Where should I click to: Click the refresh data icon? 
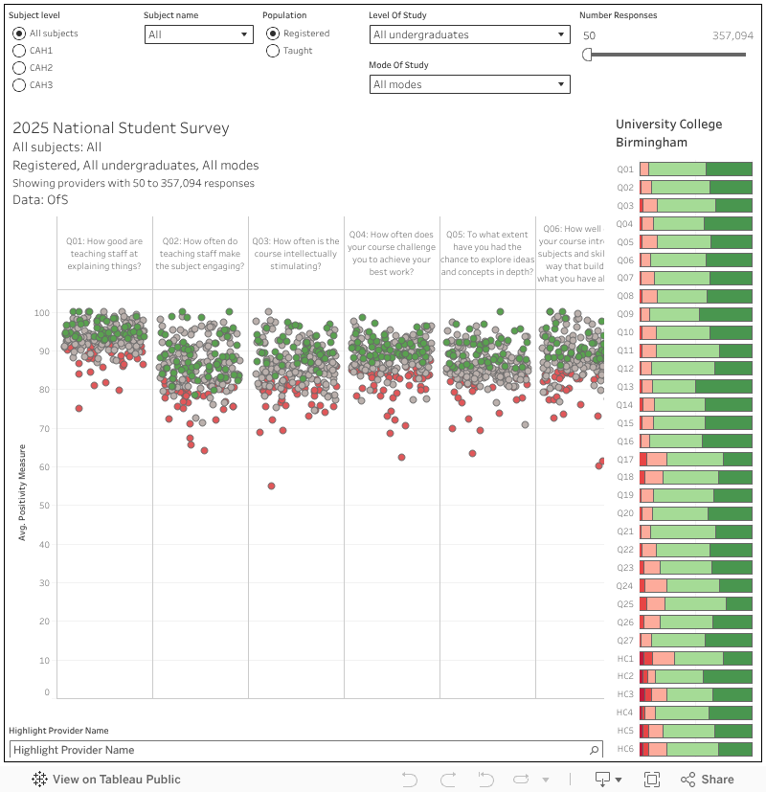523,779
